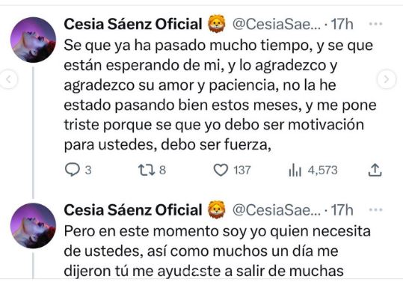Image resolution: width=403 pixels, height=285 pixels.
Task: Click the @CesiaSae... handle in second tweet
Action: (277, 210)
